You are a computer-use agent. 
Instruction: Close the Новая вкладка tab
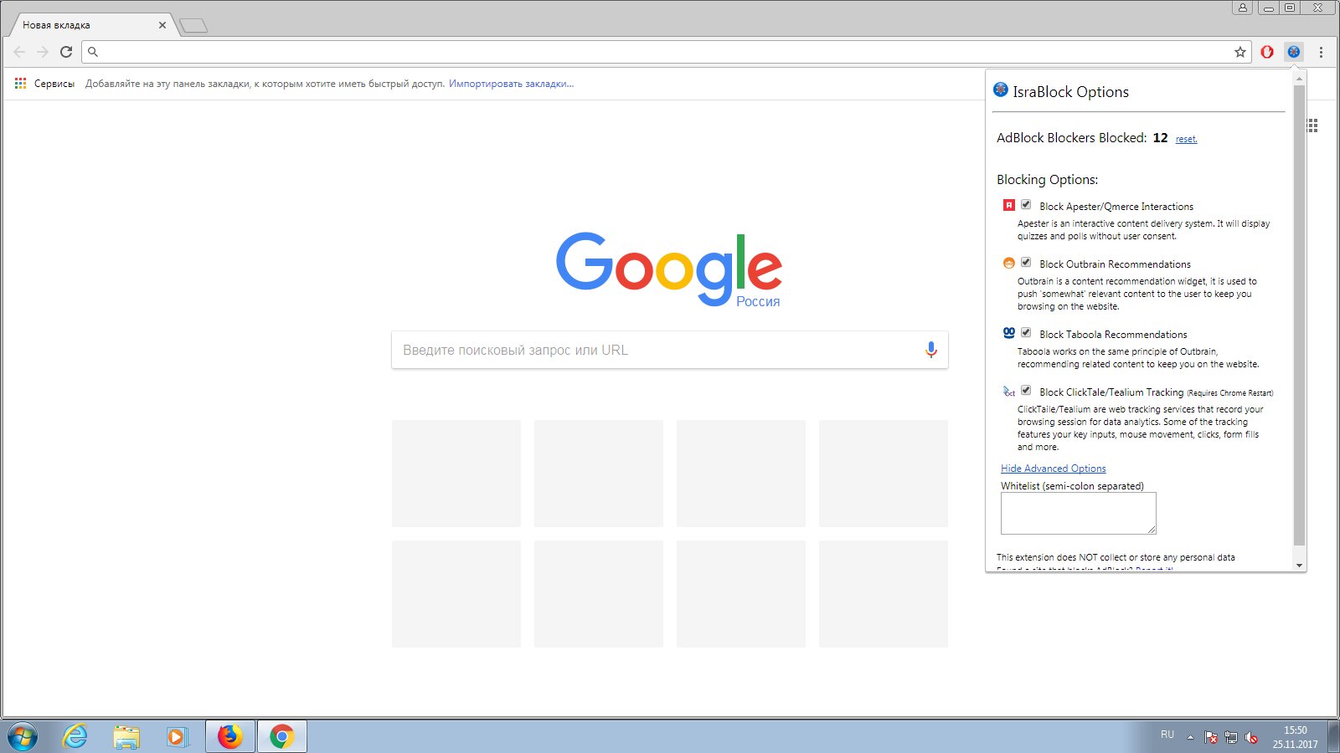click(162, 25)
